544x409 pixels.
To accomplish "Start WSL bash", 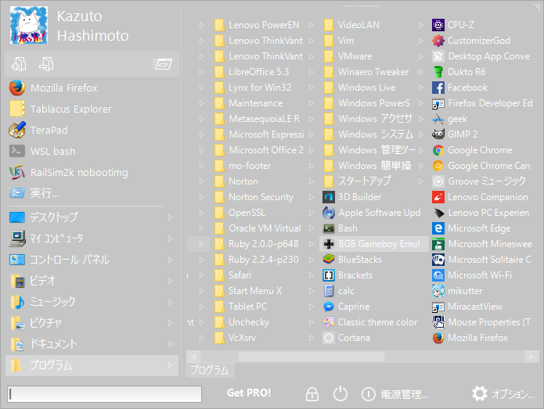I will coord(92,152).
